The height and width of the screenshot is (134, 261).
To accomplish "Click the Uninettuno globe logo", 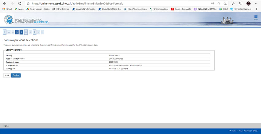I will click(9, 20).
